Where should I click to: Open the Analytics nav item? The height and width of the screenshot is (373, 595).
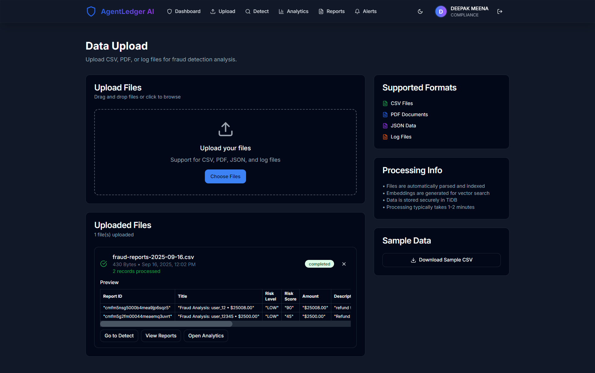293,11
